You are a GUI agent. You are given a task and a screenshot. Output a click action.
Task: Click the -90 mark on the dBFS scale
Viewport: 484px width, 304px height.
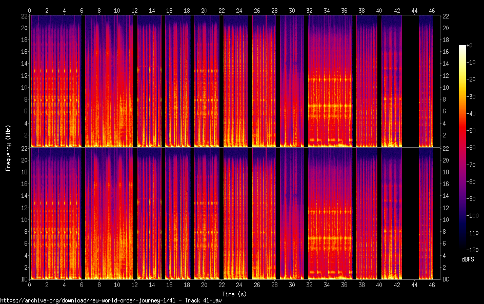click(470, 199)
